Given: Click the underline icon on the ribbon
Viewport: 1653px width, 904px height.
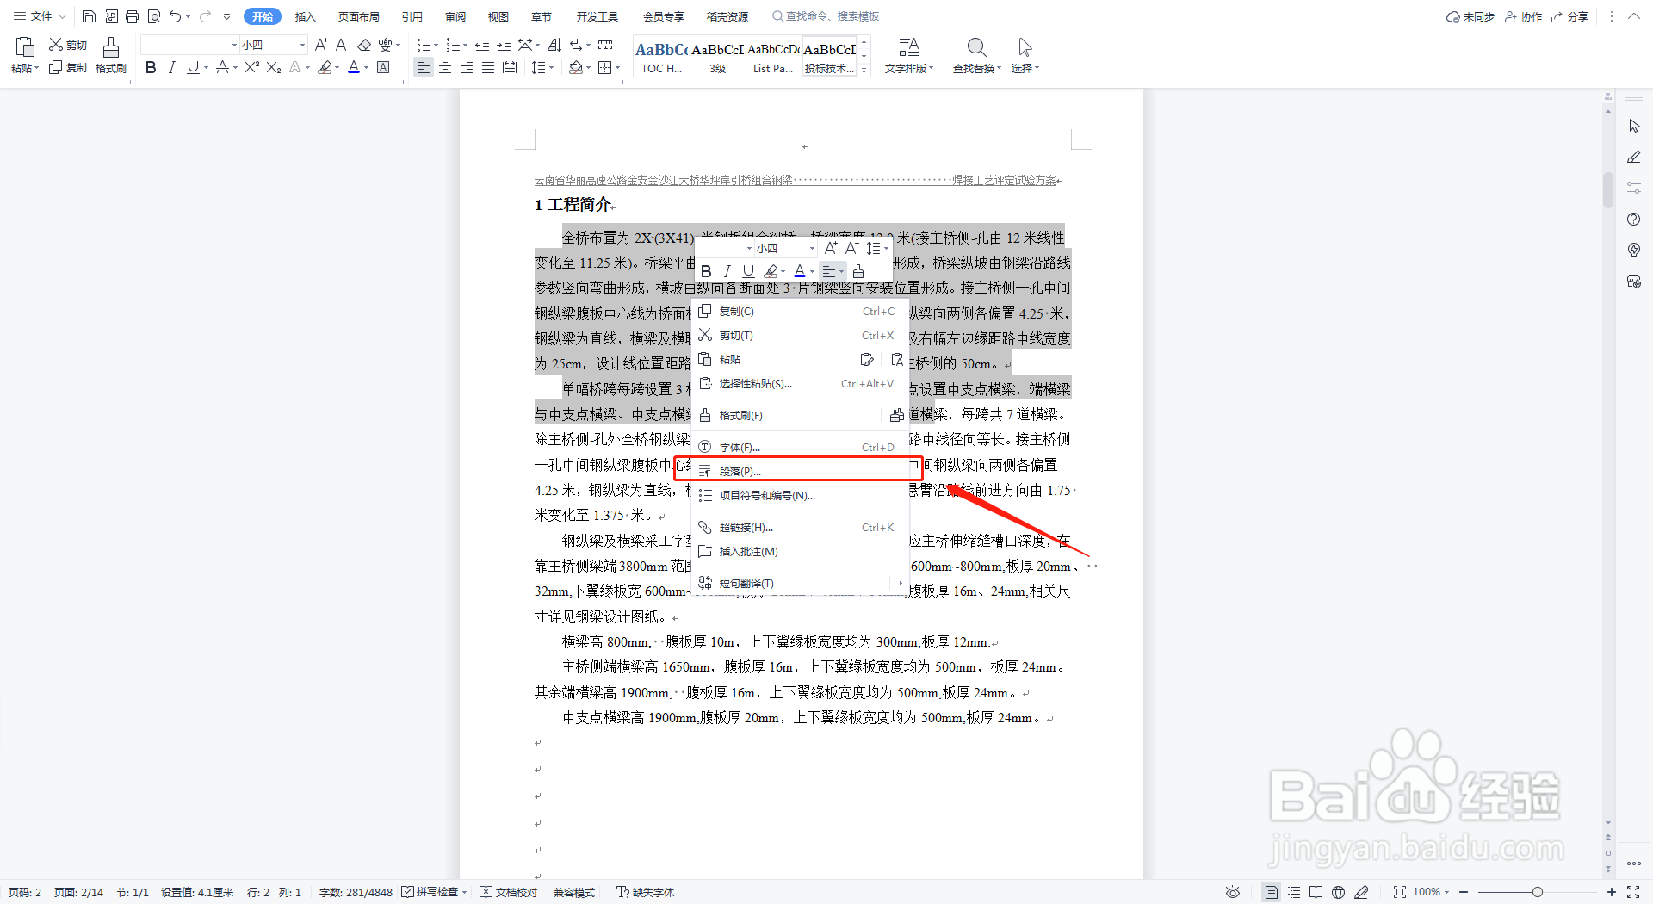Looking at the screenshot, I should [x=191, y=67].
